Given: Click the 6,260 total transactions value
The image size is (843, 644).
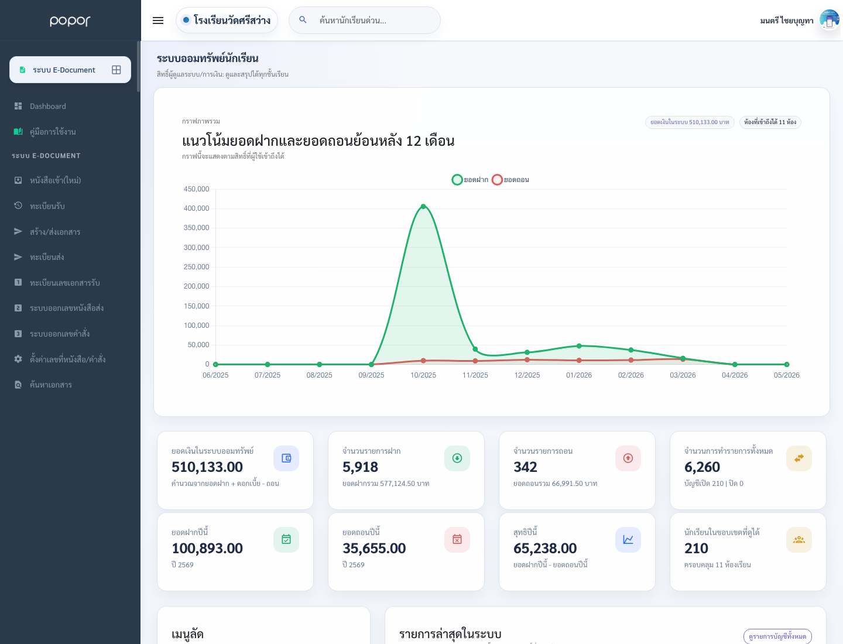Looking at the screenshot, I should 702,467.
